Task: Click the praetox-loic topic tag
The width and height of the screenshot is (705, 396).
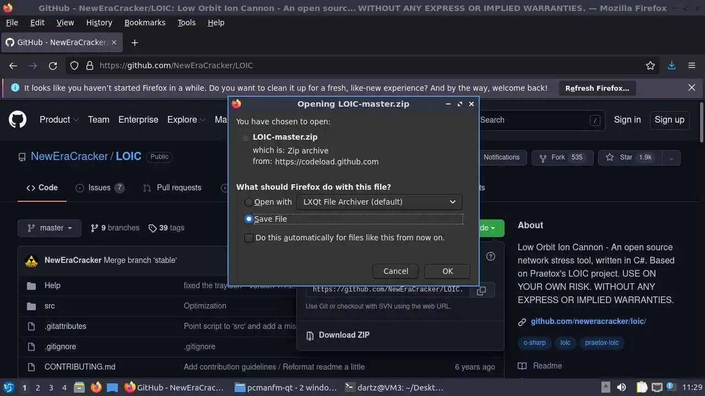Action: tap(601, 343)
